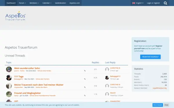Viewport: 174px width, 108px height.
Task: Open avatar beside Freund und Wegbegleiter thread
Action: [9, 94]
